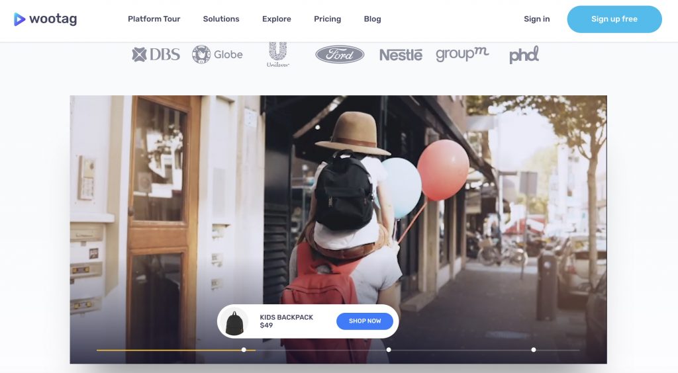Click the Ford oval logo
Viewport: 678px width, 373px height.
(340, 54)
